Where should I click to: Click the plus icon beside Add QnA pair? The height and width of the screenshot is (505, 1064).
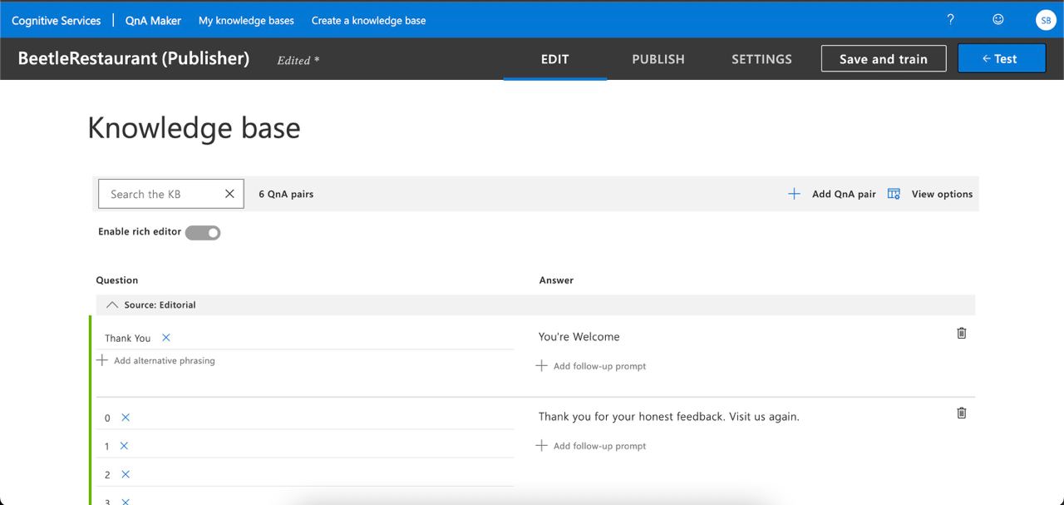(x=794, y=194)
